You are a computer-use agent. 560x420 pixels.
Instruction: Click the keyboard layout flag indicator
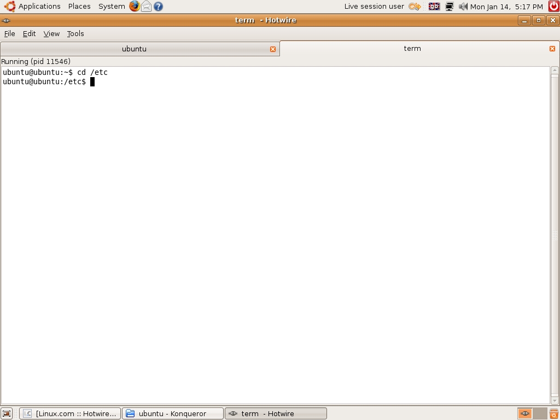[x=434, y=7]
